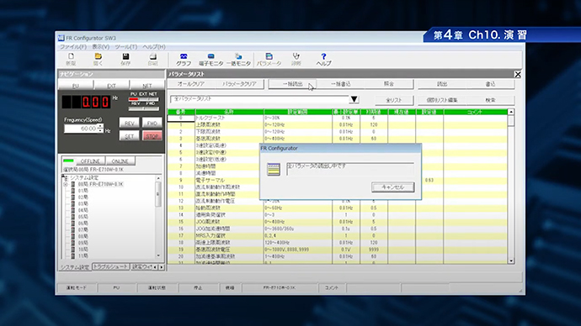The height and width of the screenshot is (326, 581).
Task: Click the 診断 diagnosis stethoscope icon
Action: pos(296,60)
